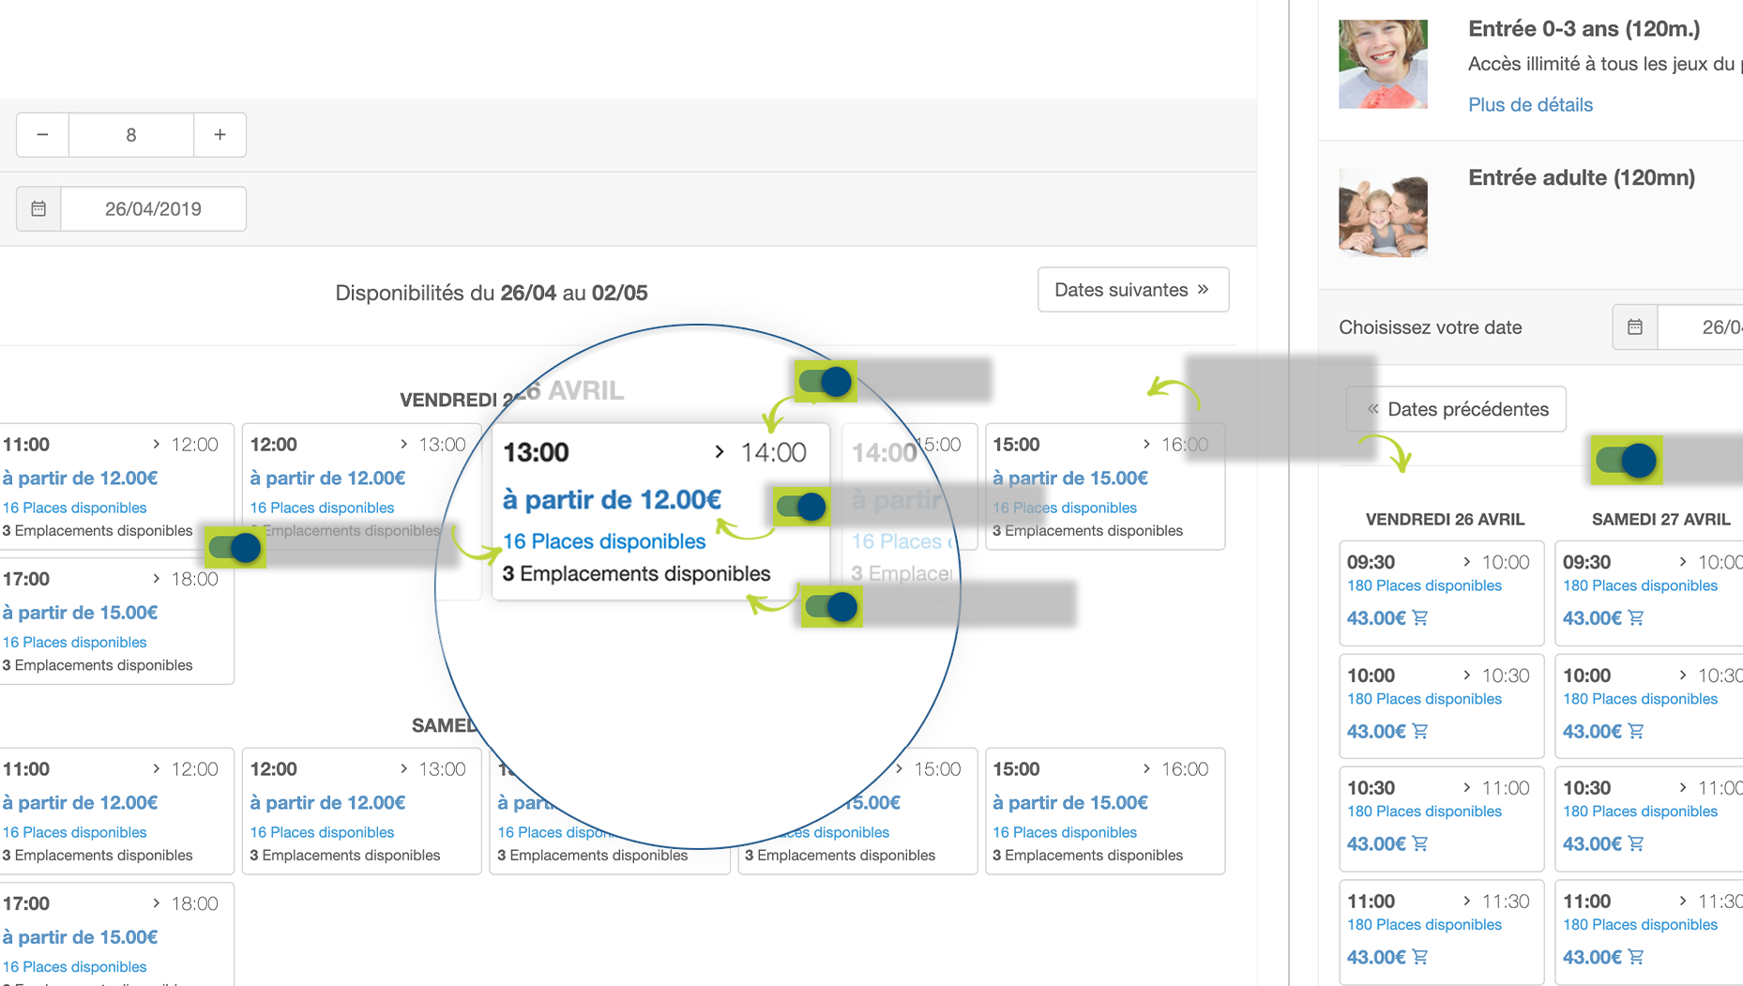
Task: Click cart icon in Friday 09:30 slot
Action: (x=1420, y=618)
